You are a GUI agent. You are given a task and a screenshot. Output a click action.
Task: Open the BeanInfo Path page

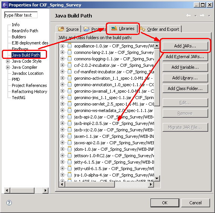point(25,31)
